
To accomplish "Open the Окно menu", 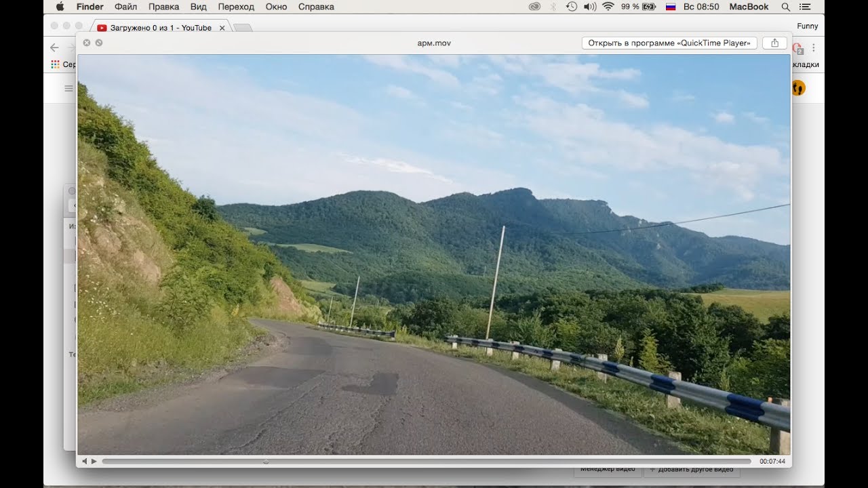I will 277,7.
